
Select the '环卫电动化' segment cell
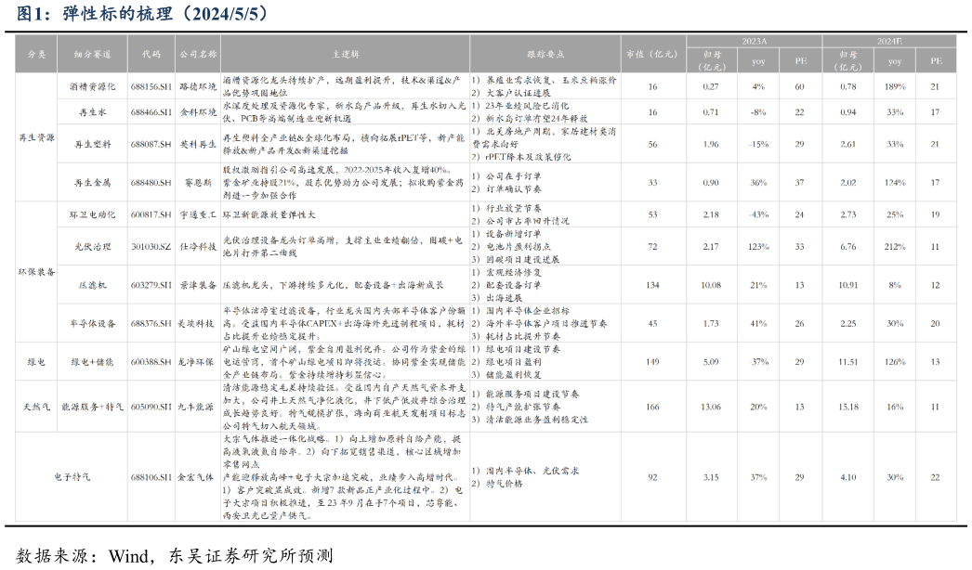92,214
